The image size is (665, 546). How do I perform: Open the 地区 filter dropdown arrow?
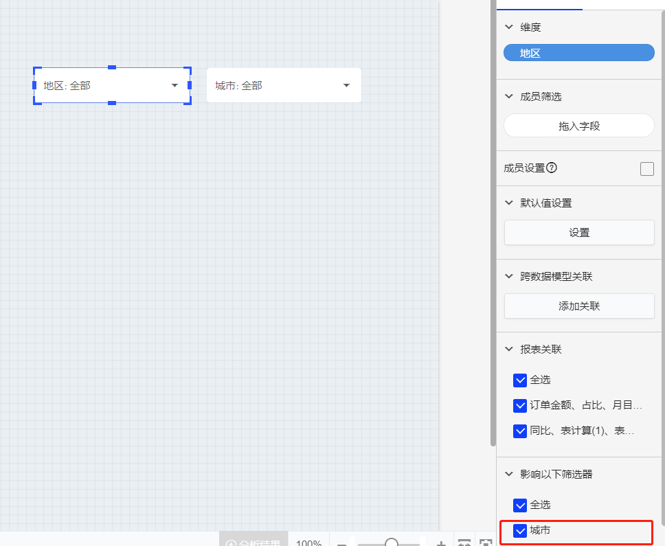pos(174,85)
